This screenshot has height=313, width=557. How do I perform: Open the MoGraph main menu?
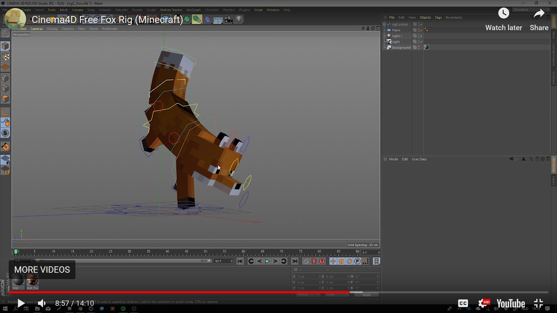(x=193, y=10)
